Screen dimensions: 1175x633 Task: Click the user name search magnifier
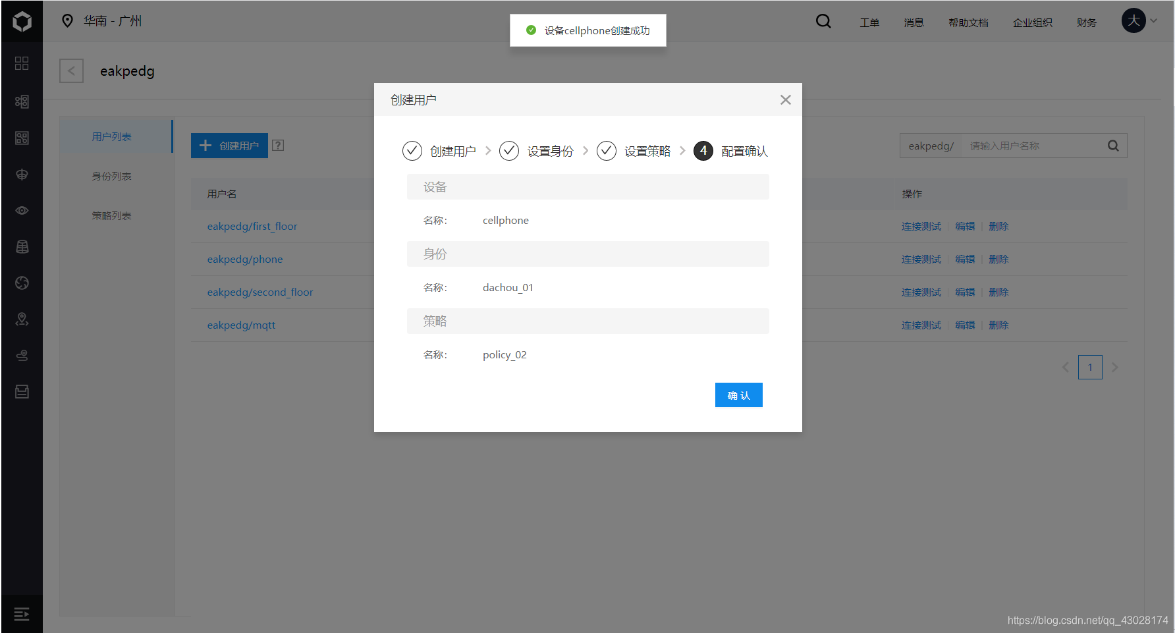tap(1113, 146)
